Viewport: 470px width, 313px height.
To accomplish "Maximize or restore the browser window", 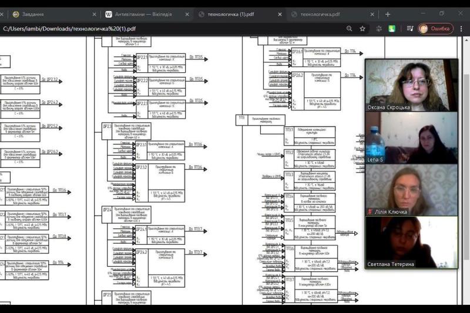I will [x=442, y=14].
